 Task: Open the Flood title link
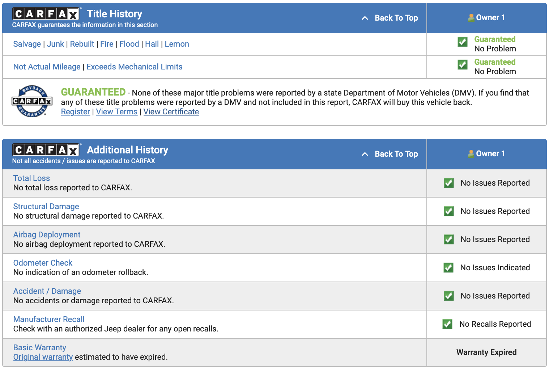129,44
